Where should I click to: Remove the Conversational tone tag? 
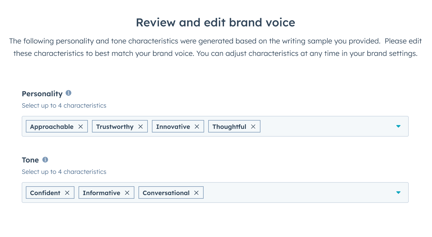[x=197, y=192]
